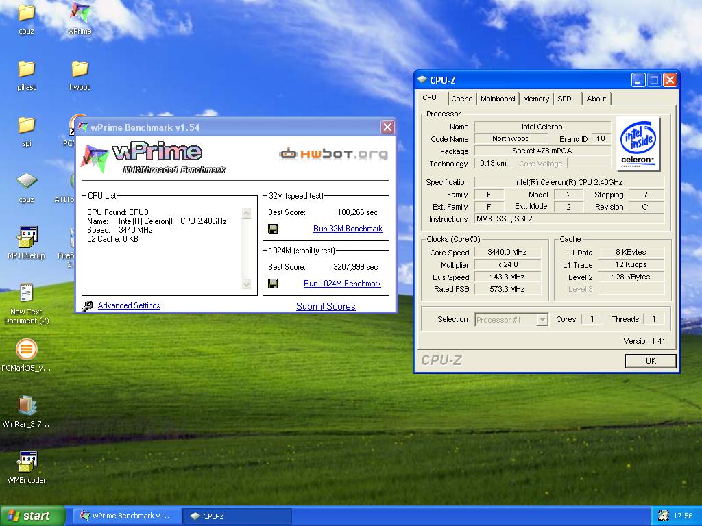
Task: Click the Bus Speed value 143.3 MHz
Action: (x=508, y=277)
